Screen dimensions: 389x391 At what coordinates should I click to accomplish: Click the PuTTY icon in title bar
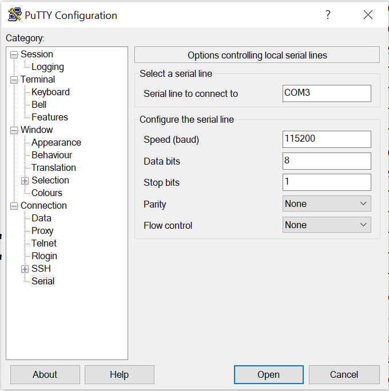(x=14, y=15)
